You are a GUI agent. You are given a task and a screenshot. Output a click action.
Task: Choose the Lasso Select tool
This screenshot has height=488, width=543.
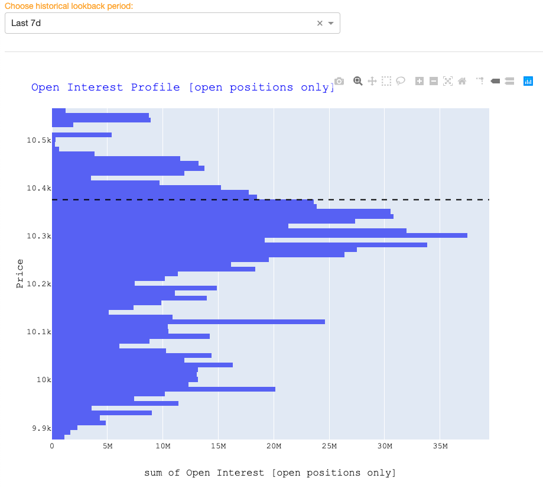click(401, 81)
